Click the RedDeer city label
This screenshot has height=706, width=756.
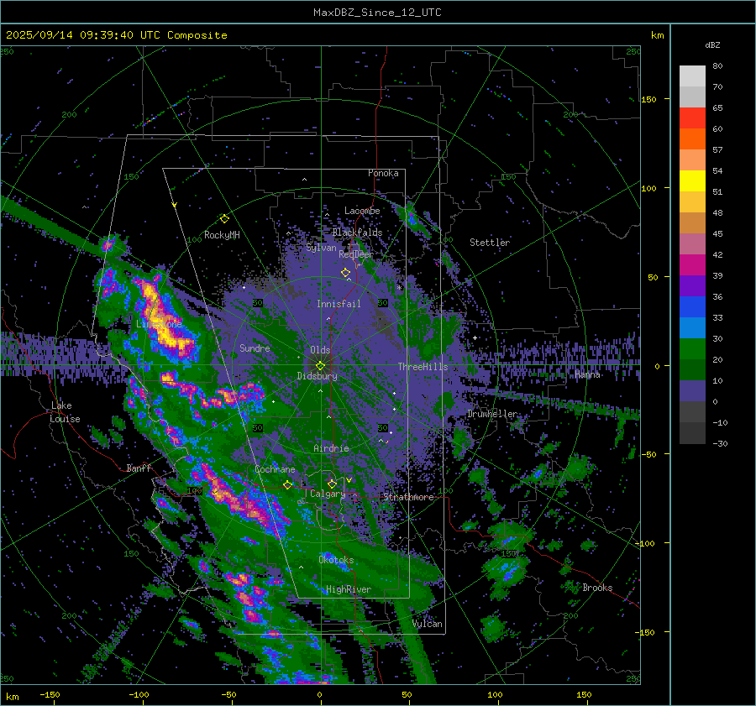pos(356,254)
